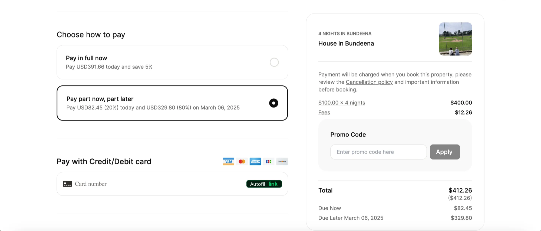Click the Total amount $412.26
Viewport: 541px width, 231px height.
[x=460, y=190]
